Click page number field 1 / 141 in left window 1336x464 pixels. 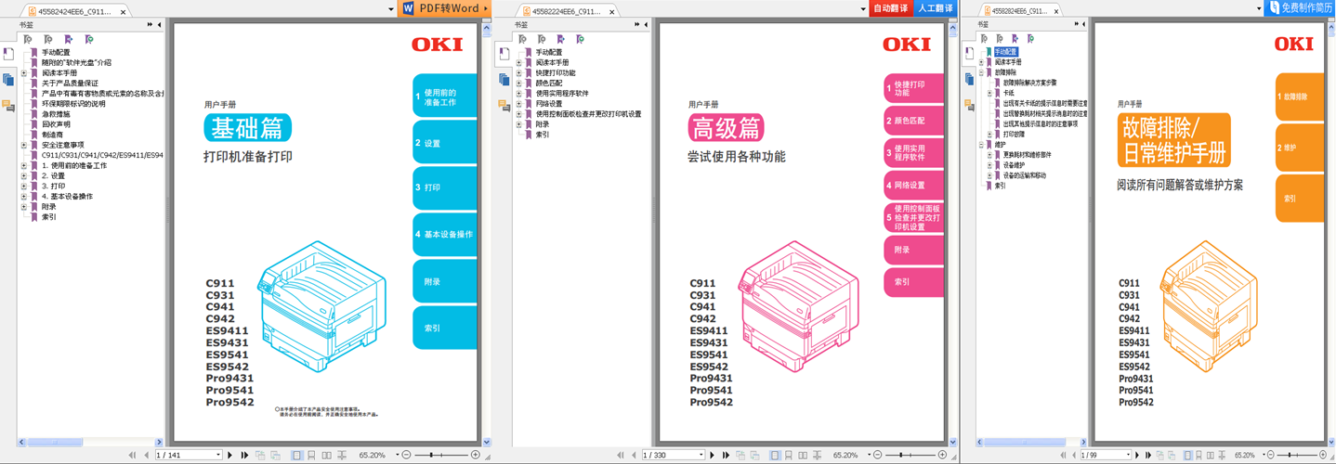point(189,455)
